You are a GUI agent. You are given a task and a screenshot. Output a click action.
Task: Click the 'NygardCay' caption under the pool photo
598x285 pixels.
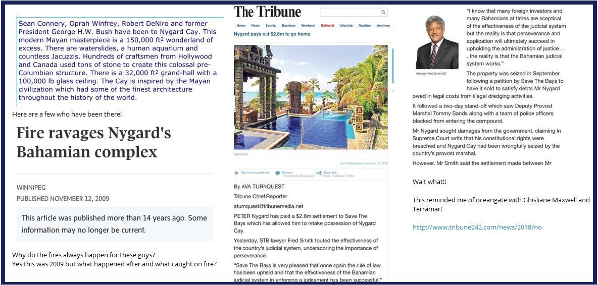(x=240, y=155)
